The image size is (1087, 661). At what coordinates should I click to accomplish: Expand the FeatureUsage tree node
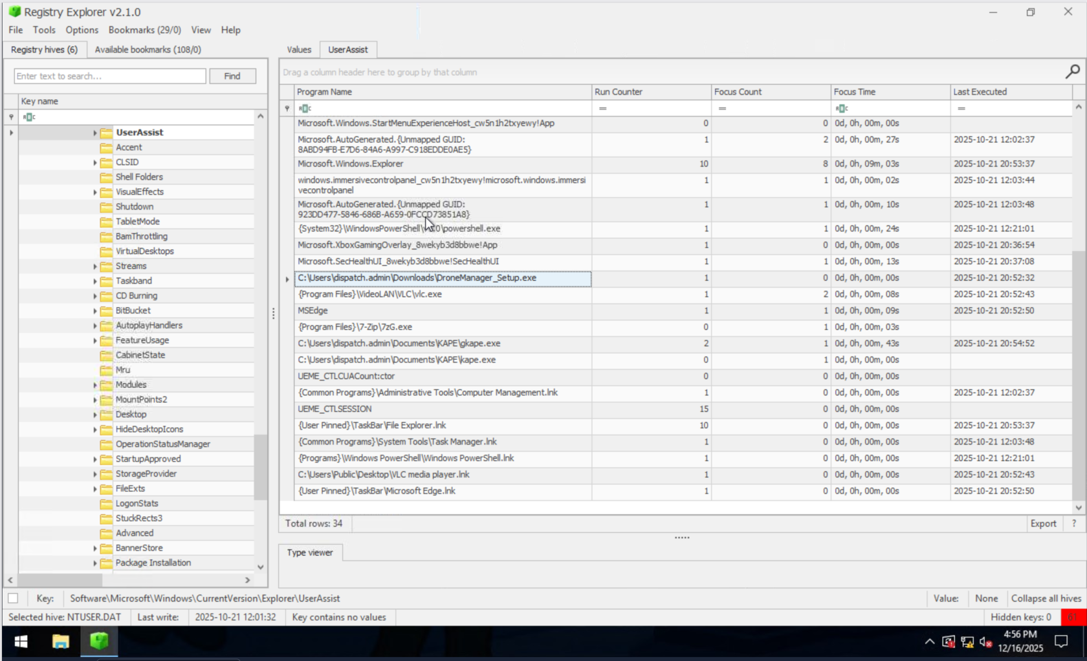(x=94, y=341)
